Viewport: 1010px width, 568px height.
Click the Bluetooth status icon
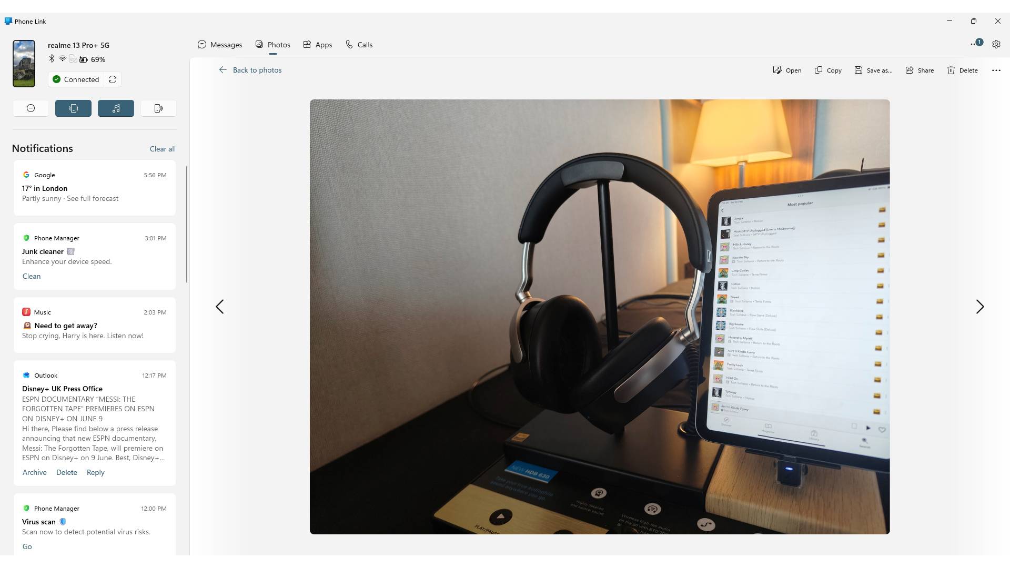click(x=52, y=59)
